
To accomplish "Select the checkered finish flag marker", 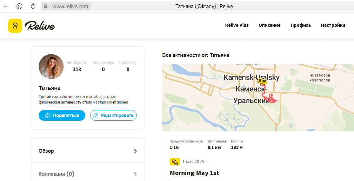I will (265, 81).
